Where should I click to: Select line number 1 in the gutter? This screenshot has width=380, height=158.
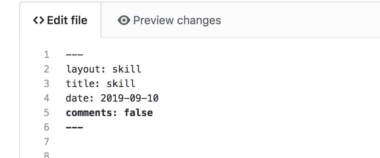point(47,54)
